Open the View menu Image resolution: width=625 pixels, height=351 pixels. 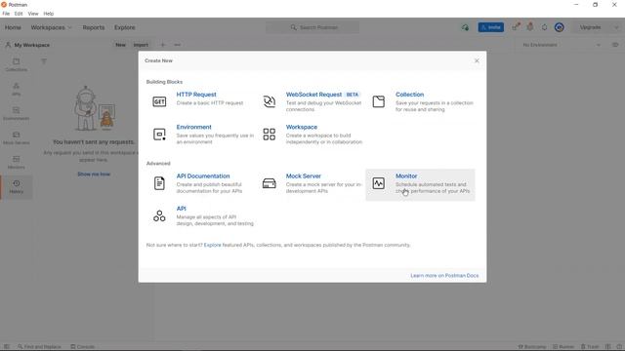pyautogui.click(x=33, y=14)
